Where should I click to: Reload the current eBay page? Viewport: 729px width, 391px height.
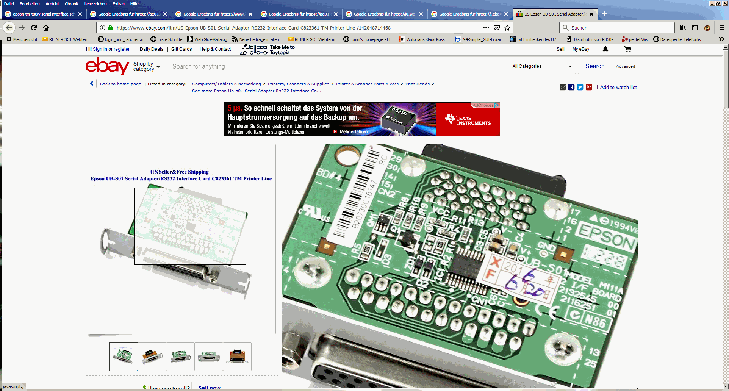coord(34,28)
